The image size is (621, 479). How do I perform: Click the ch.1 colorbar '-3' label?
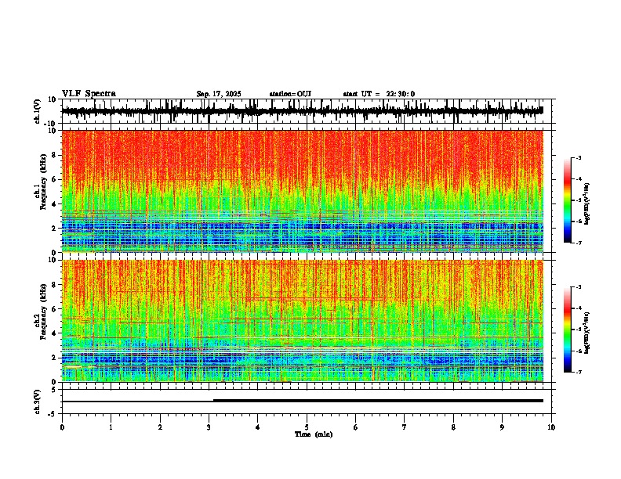[x=578, y=157]
